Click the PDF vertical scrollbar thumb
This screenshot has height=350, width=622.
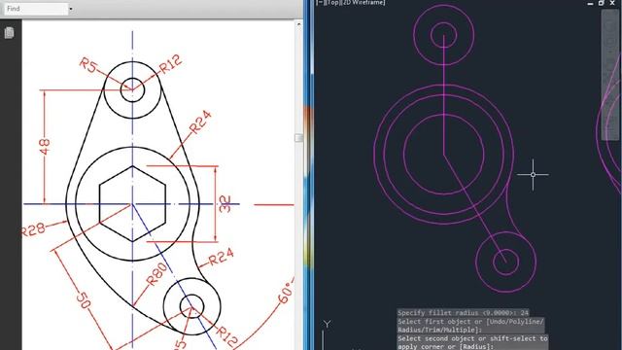coord(298,137)
